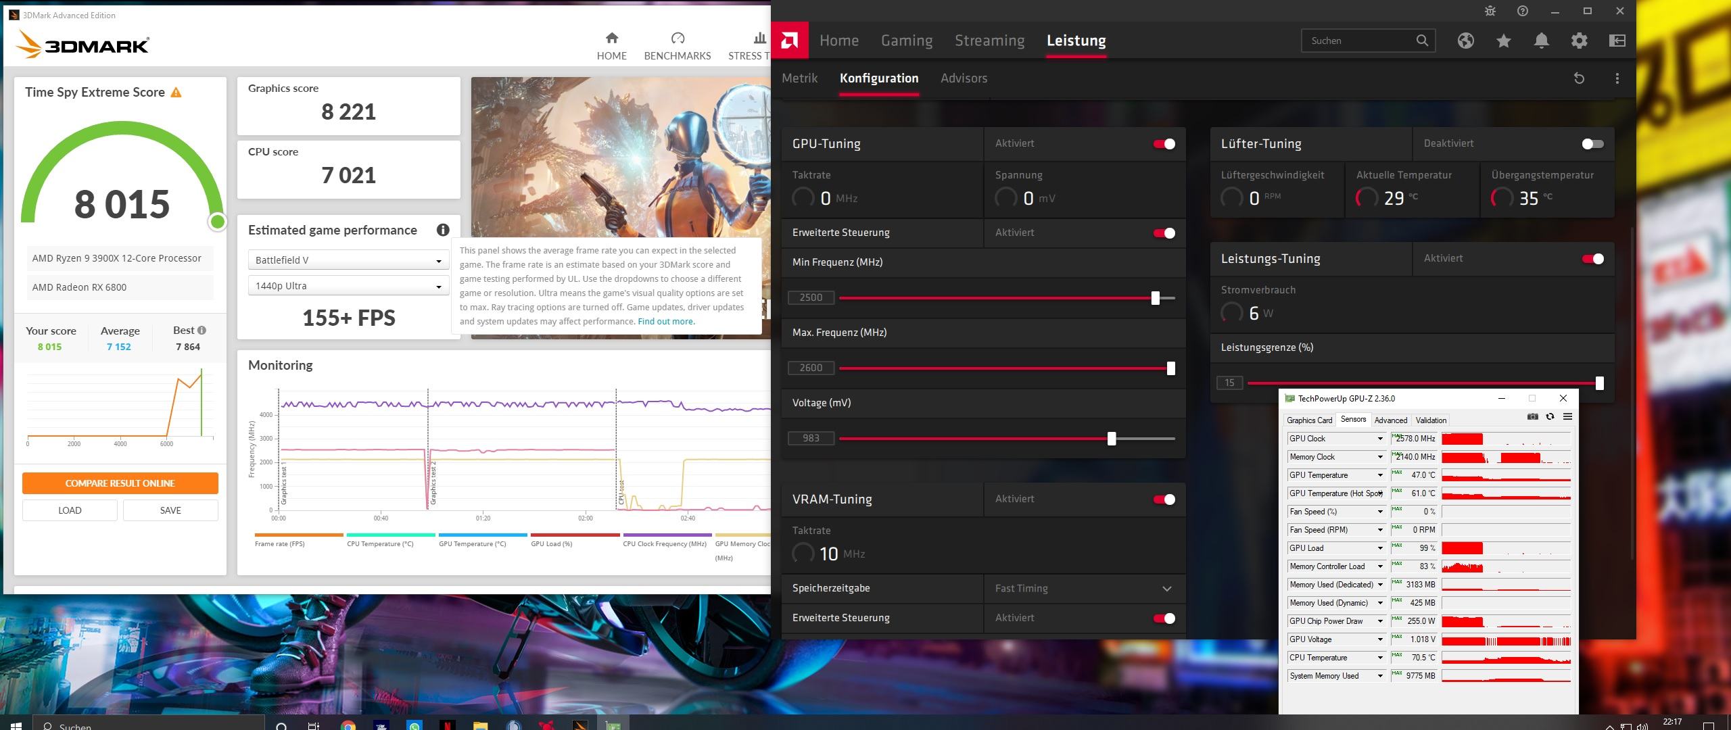
Task: Toggle VRAM Erweiterte Steuerung switch
Action: tap(1164, 618)
